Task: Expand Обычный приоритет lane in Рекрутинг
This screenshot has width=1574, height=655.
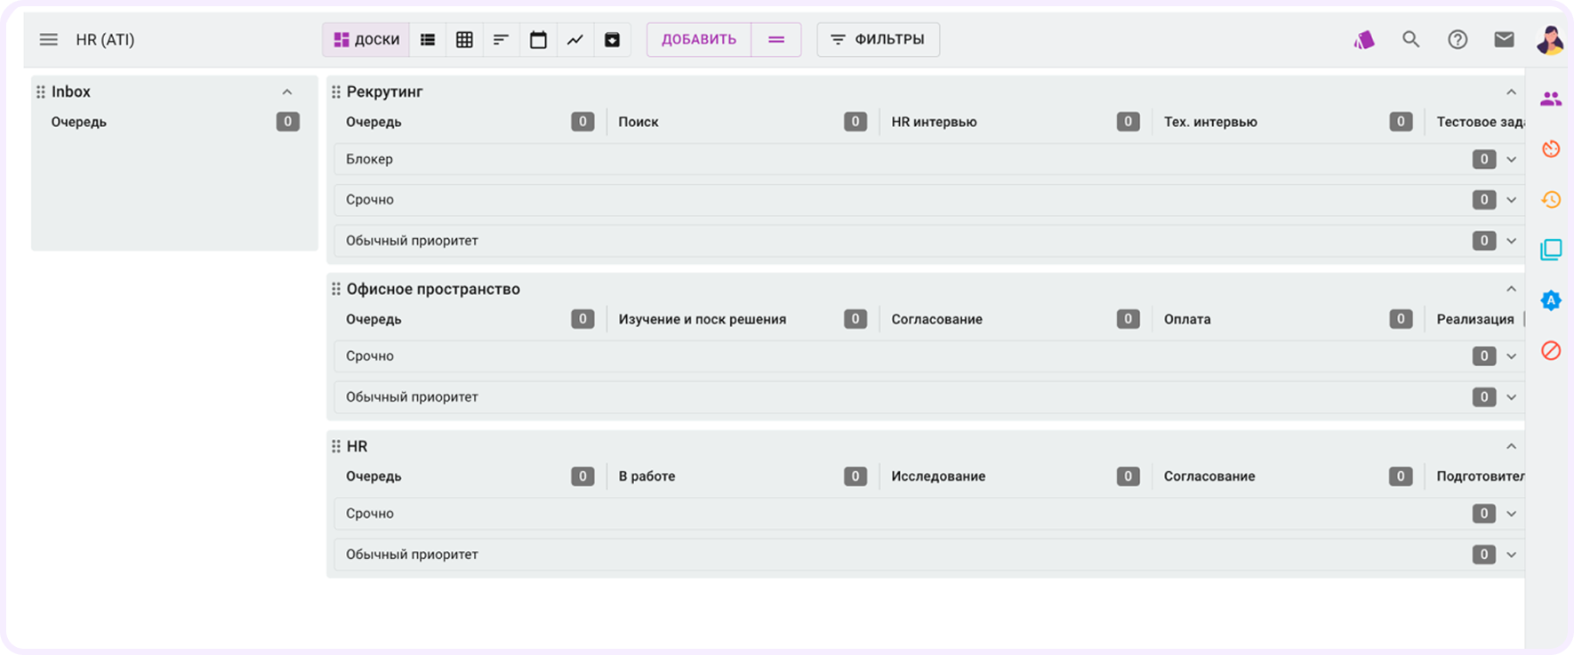Action: coord(1511,241)
